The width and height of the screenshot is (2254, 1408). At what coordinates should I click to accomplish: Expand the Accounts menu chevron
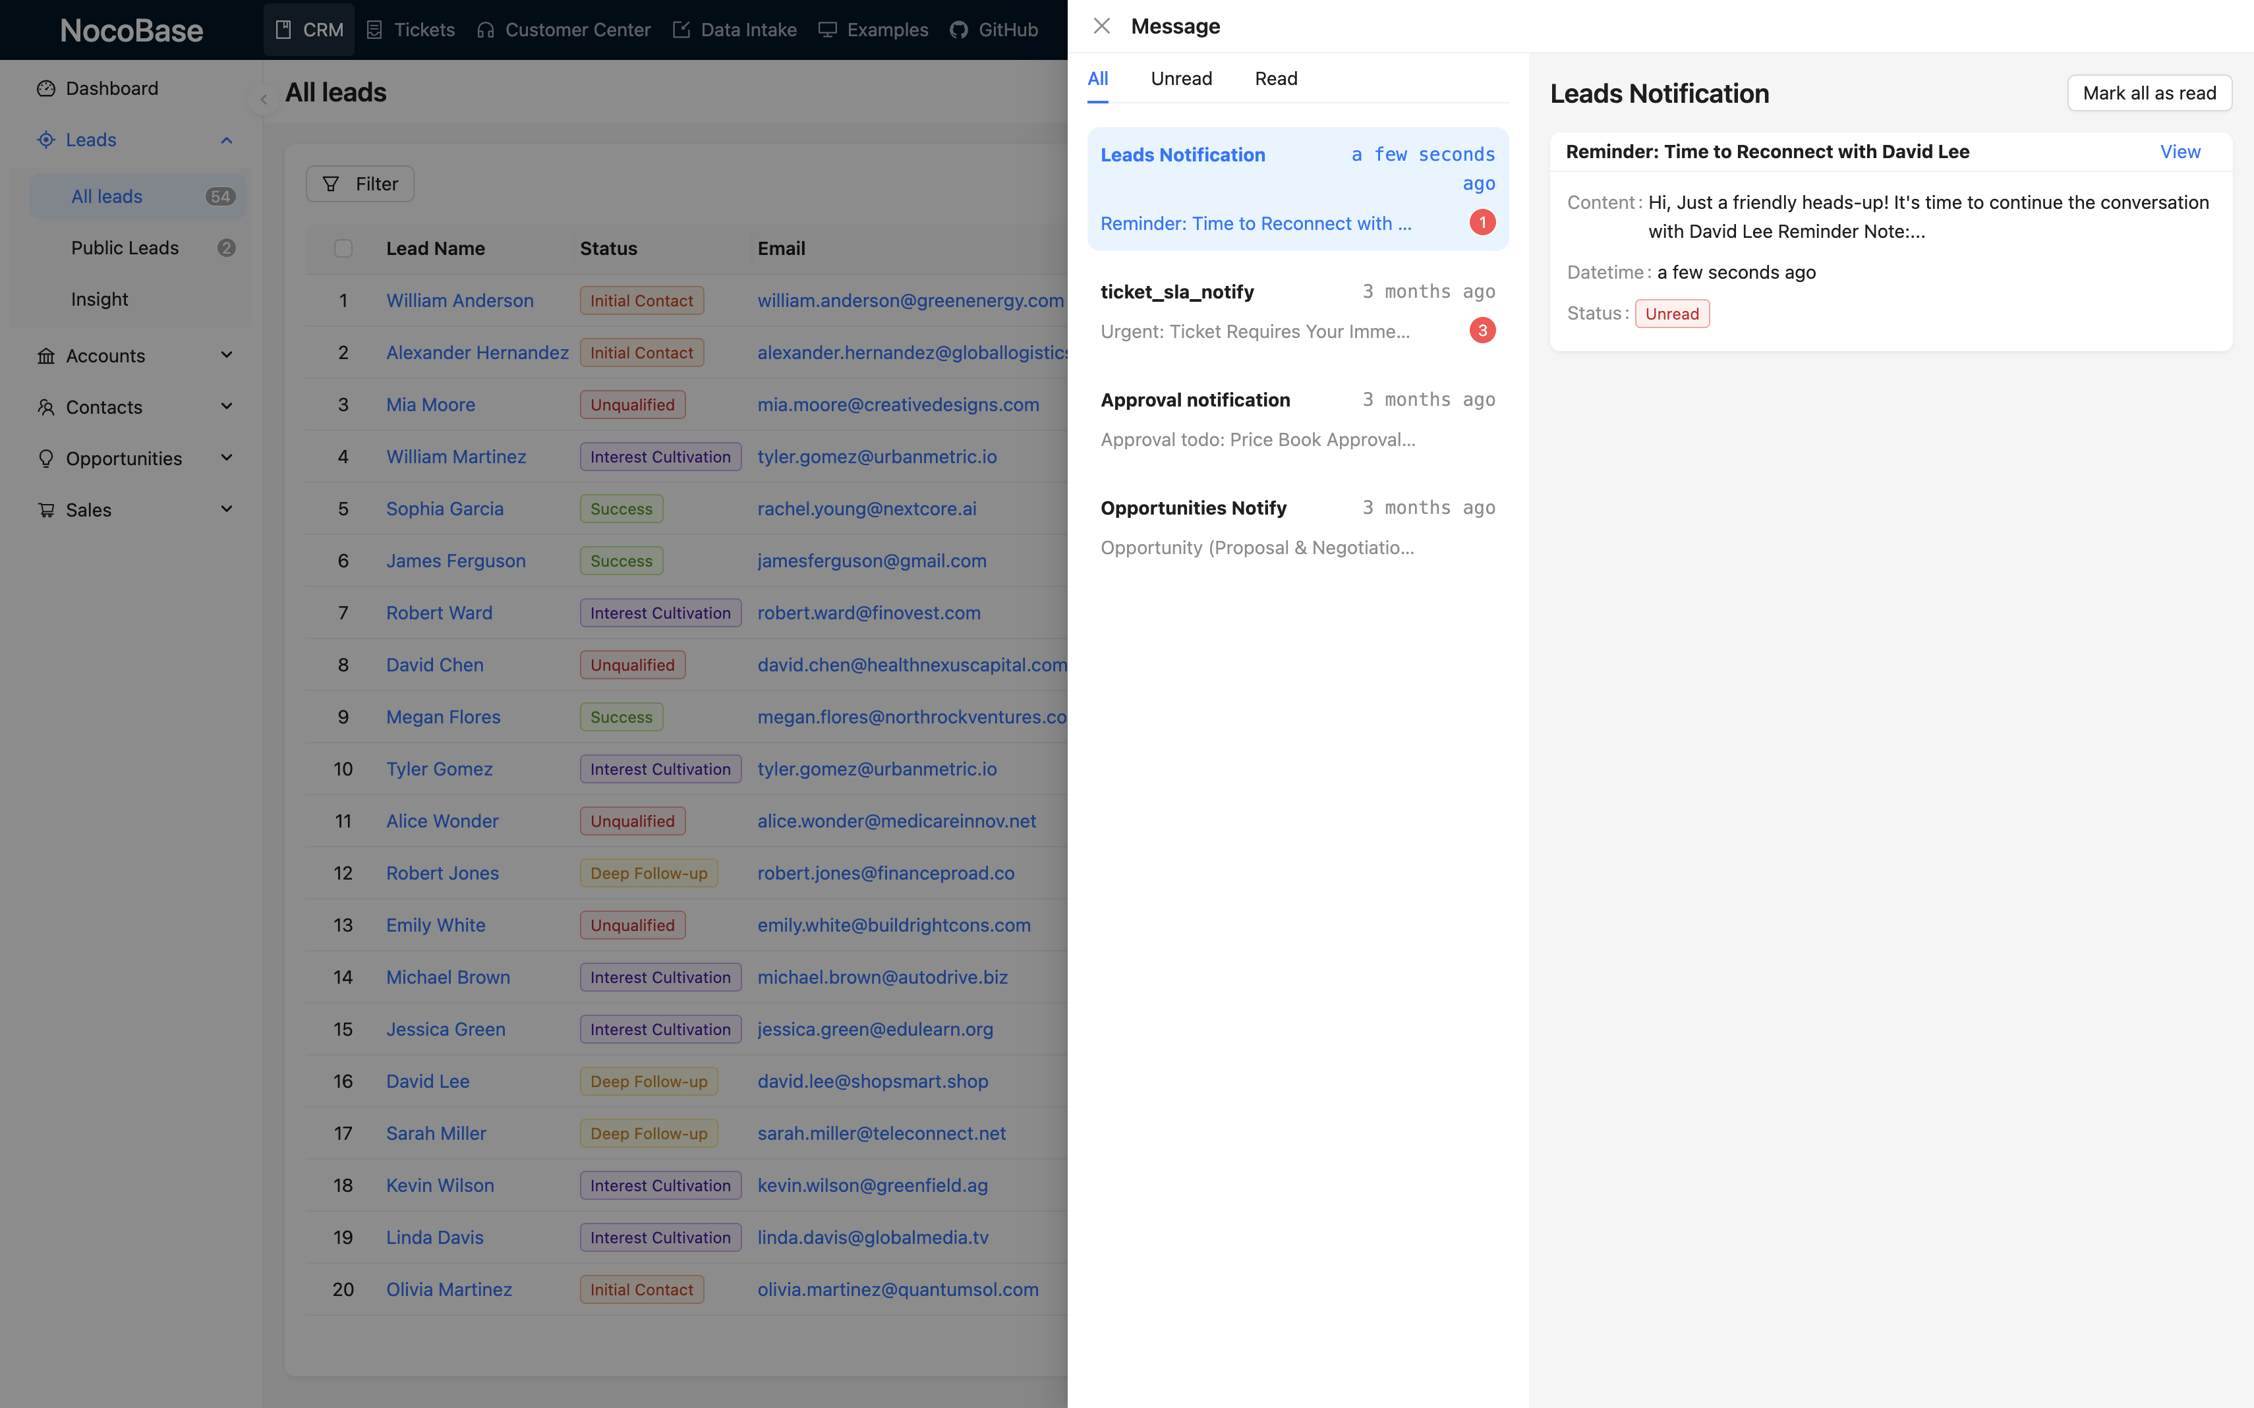click(x=226, y=354)
